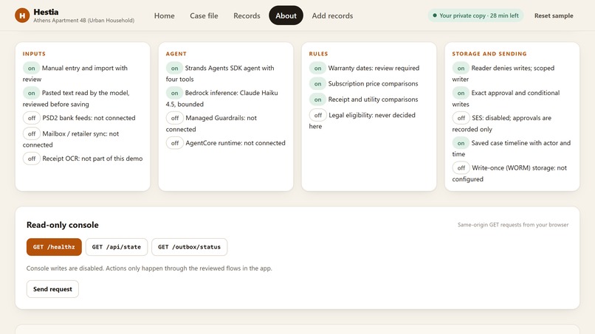Click the Athens Apartment 4B household subtitle
This screenshot has height=334, width=595.
click(x=84, y=21)
